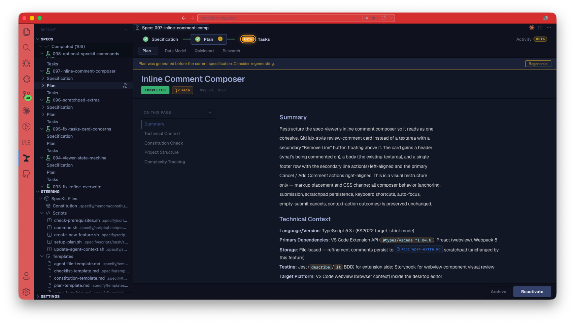Open the Activity BETA link
Screen dimensions: 575x324
(532, 39)
